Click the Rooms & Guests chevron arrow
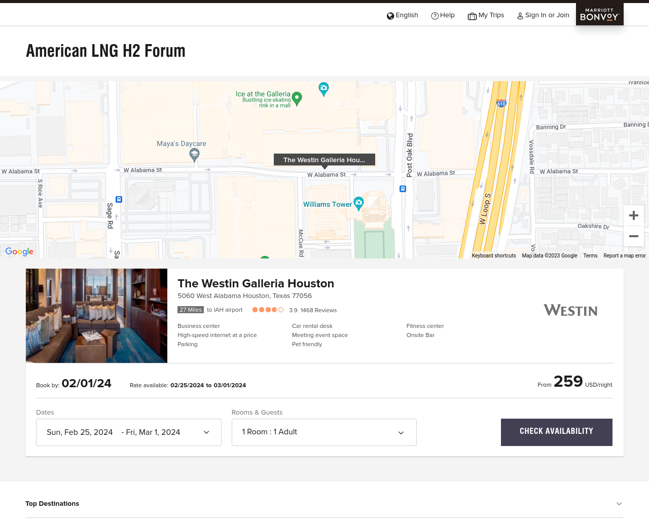This screenshot has height=519, width=649. [401, 433]
